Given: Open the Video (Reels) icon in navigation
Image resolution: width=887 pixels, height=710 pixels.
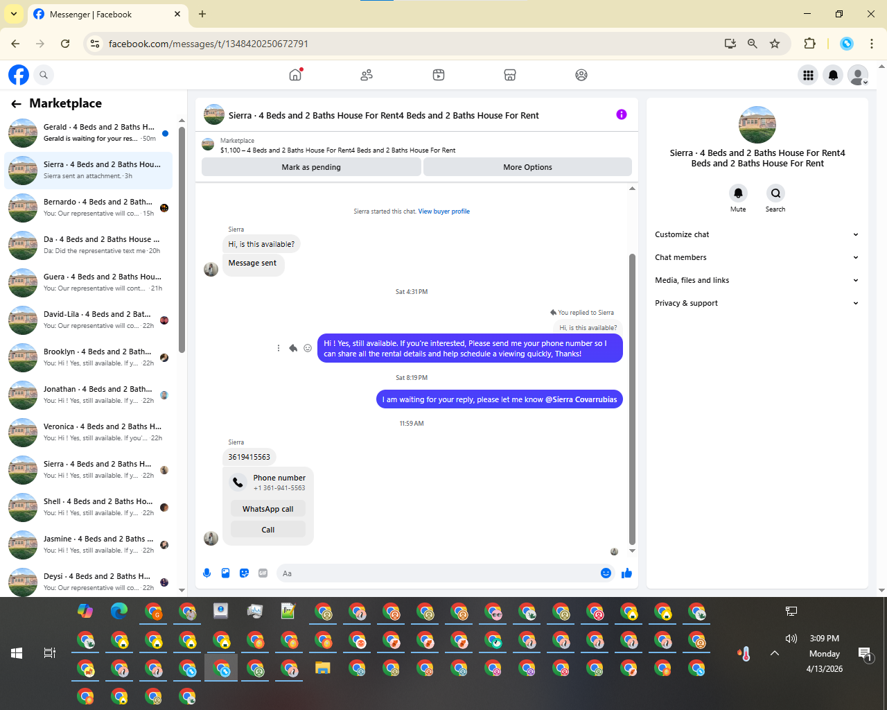Looking at the screenshot, I should 439,75.
